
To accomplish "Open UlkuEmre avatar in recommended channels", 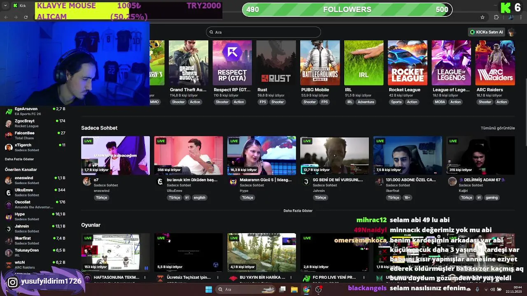I will click(8, 192).
